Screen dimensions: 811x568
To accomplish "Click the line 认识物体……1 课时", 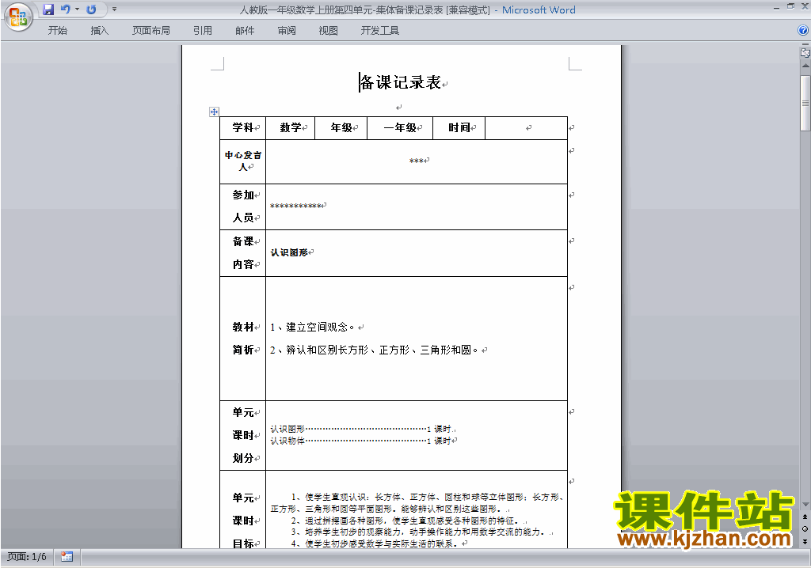I will pyautogui.click(x=360, y=441).
